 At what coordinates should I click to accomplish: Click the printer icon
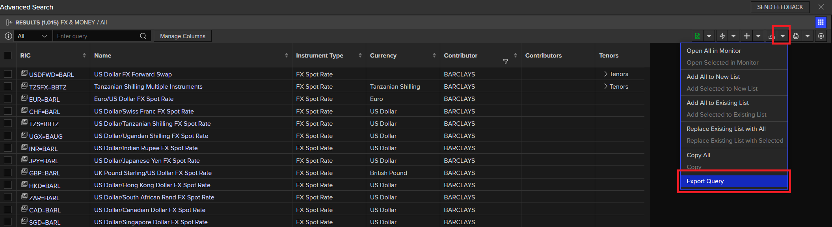(796, 36)
